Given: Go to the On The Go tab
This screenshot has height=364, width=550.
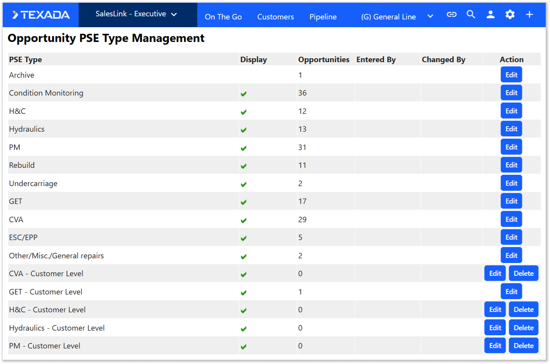Looking at the screenshot, I should pyautogui.click(x=223, y=17).
